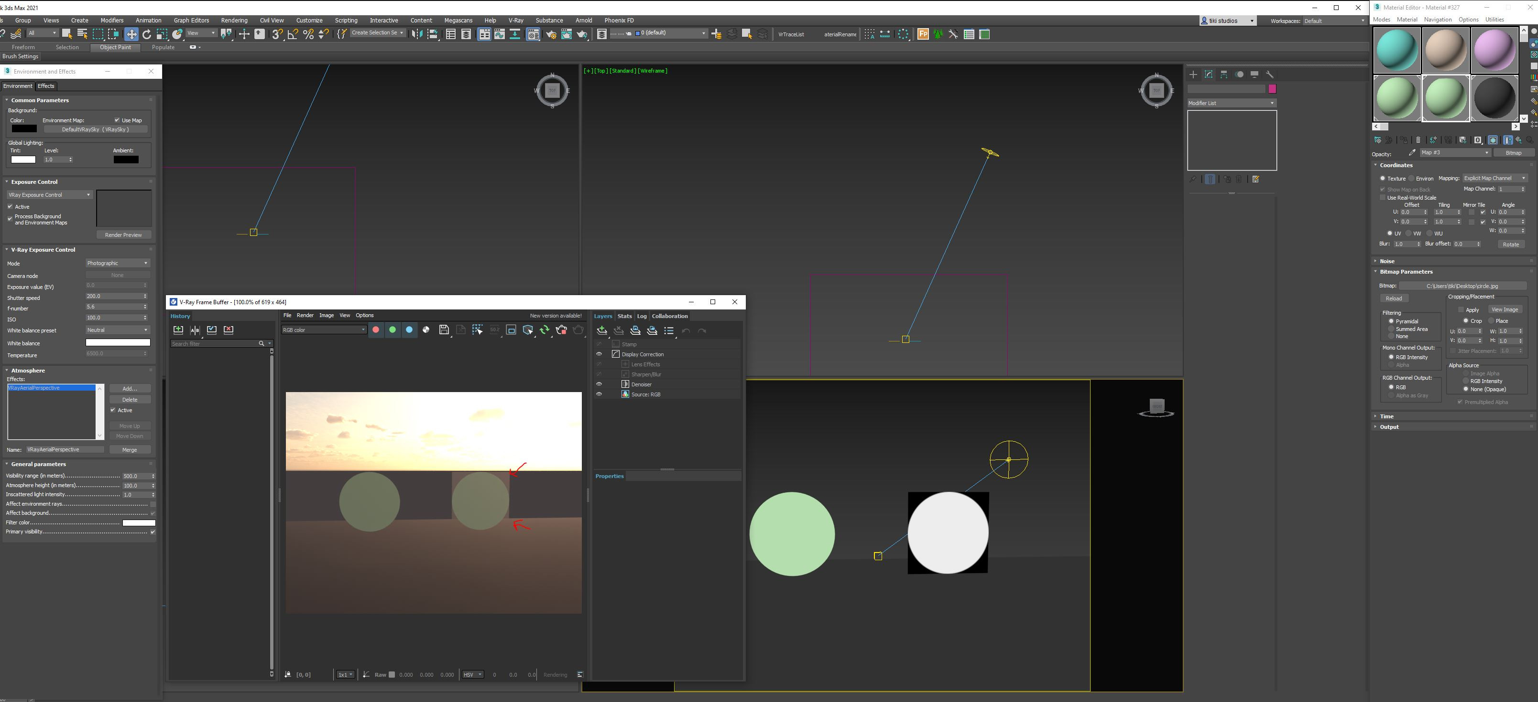This screenshot has height=702, width=1538.
Task: Open the Image menu in Frame Buffer
Action: coord(327,316)
